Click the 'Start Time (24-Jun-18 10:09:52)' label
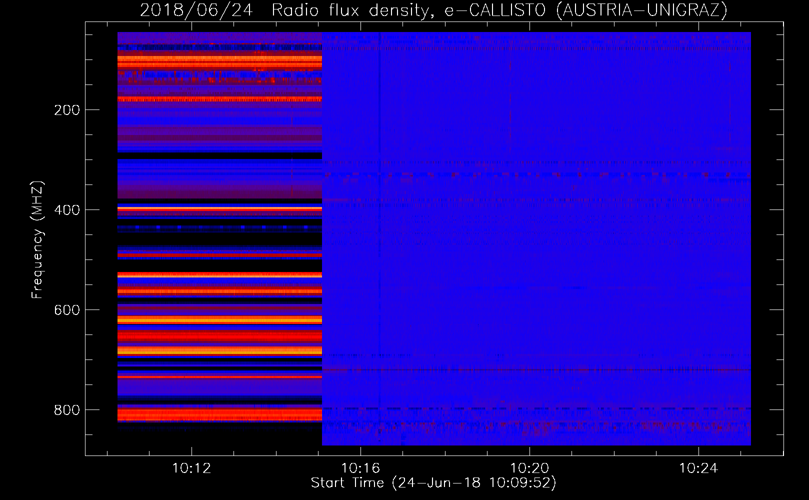This screenshot has width=809, height=500. pyautogui.click(x=433, y=483)
